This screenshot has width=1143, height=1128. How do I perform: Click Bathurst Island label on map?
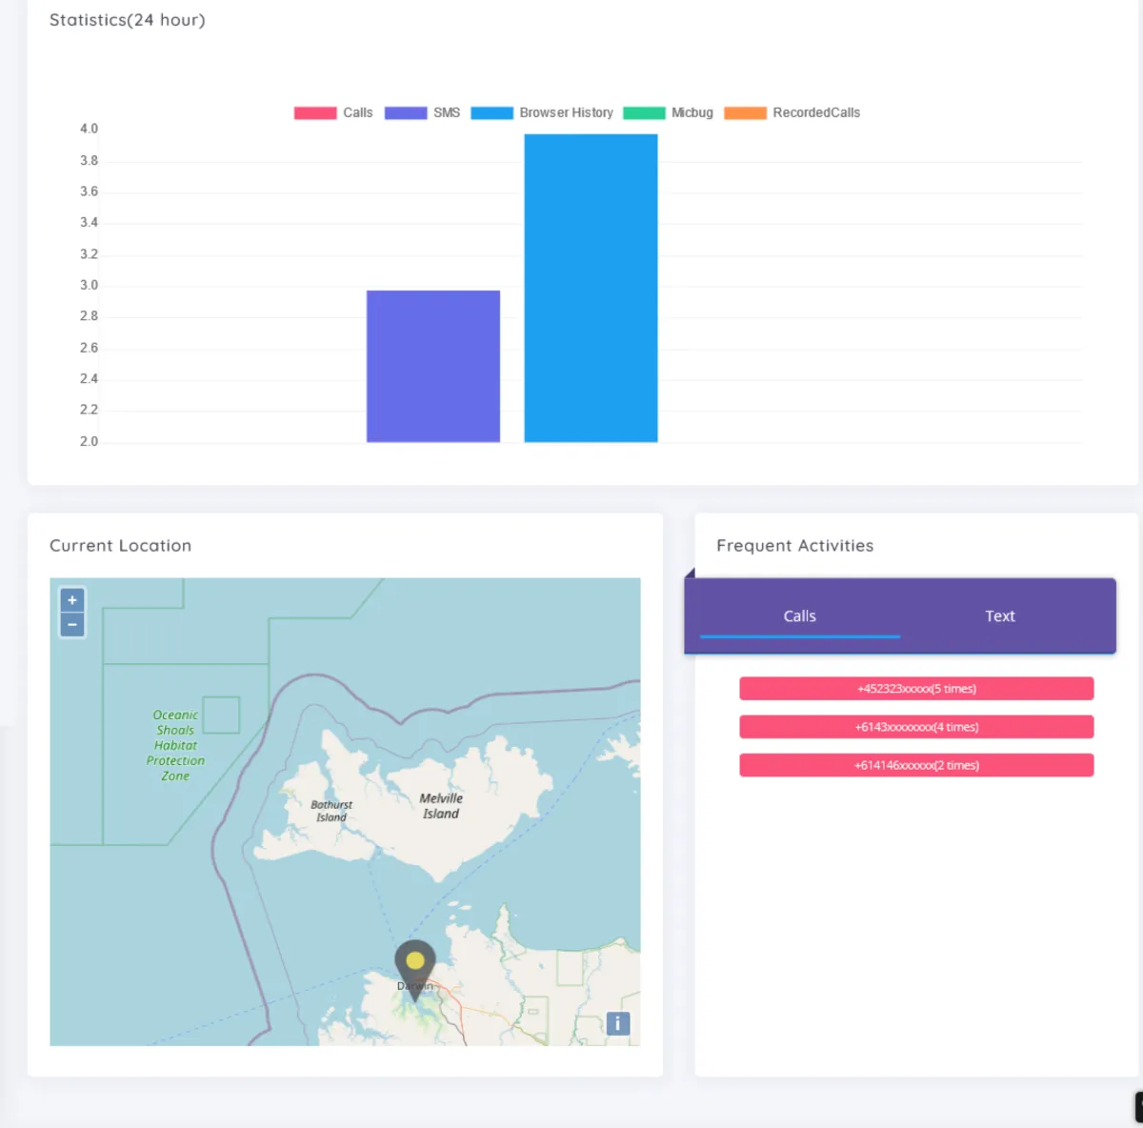[x=331, y=811]
